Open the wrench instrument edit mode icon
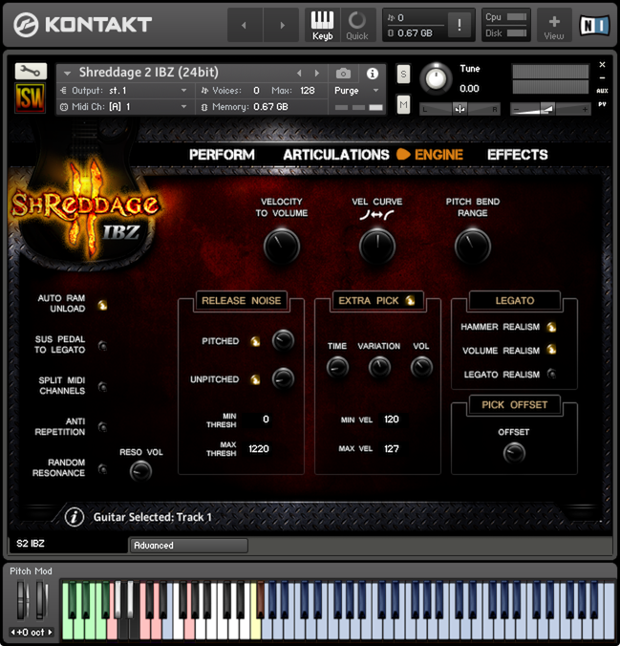 pyautogui.click(x=31, y=72)
